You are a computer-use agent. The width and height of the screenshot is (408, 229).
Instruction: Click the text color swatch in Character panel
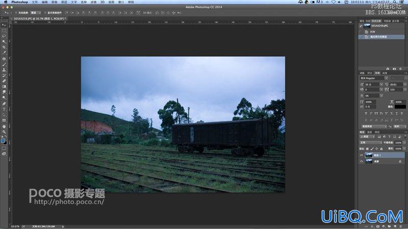click(x=400, y=107)
